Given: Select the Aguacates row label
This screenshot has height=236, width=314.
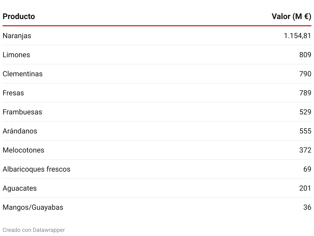Looking at the screenshot, I should point(20,188).
